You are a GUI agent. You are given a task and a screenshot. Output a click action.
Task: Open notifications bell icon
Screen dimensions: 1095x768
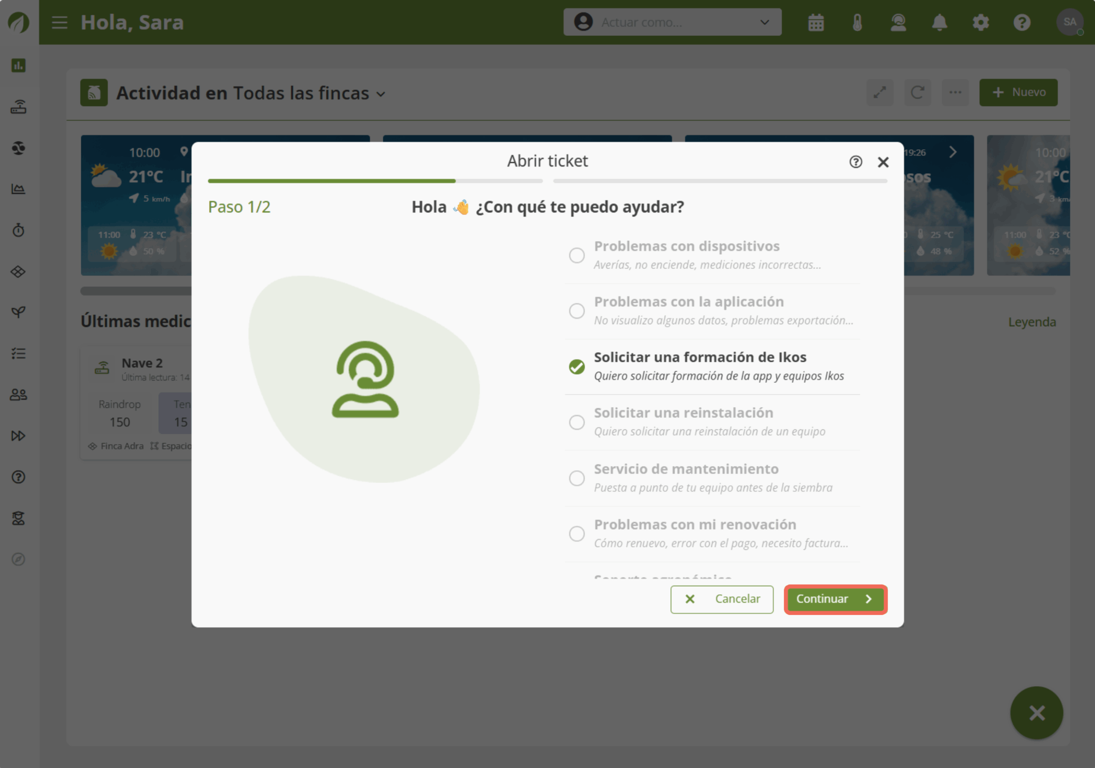pyautogui.click(x=939, y=22)
